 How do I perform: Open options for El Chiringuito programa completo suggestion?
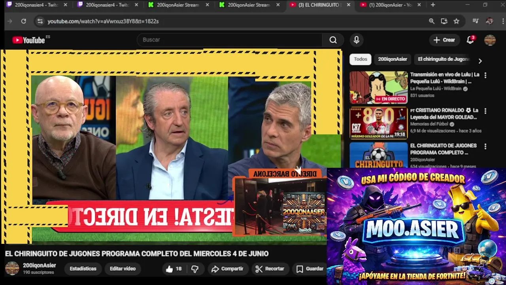pyautogui.click(x=485, y=146)
